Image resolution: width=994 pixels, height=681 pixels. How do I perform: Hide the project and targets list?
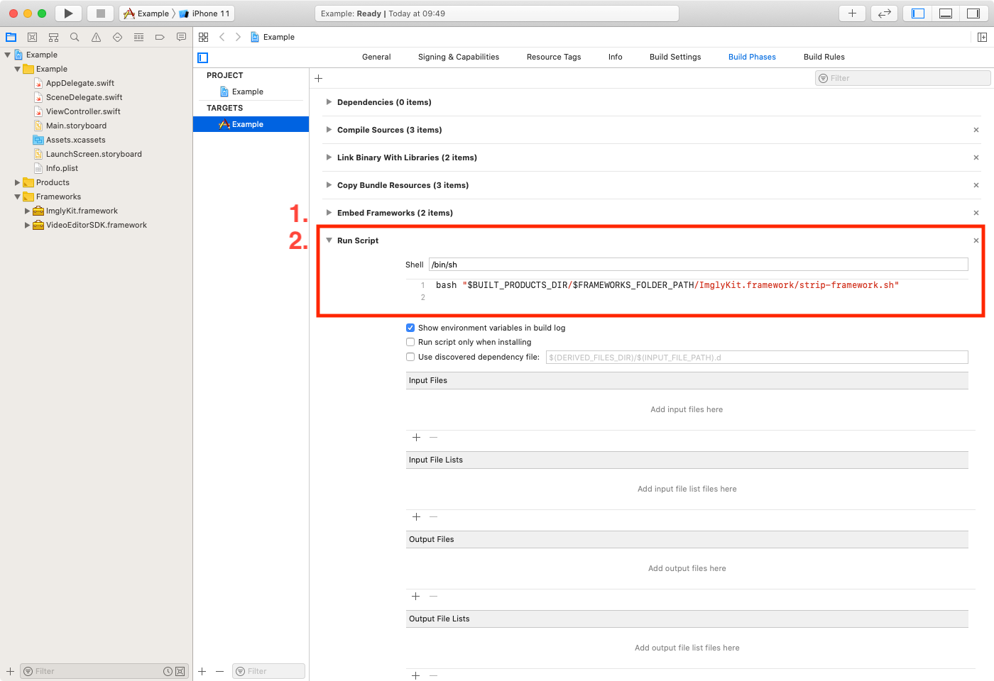tap(203, 57)
